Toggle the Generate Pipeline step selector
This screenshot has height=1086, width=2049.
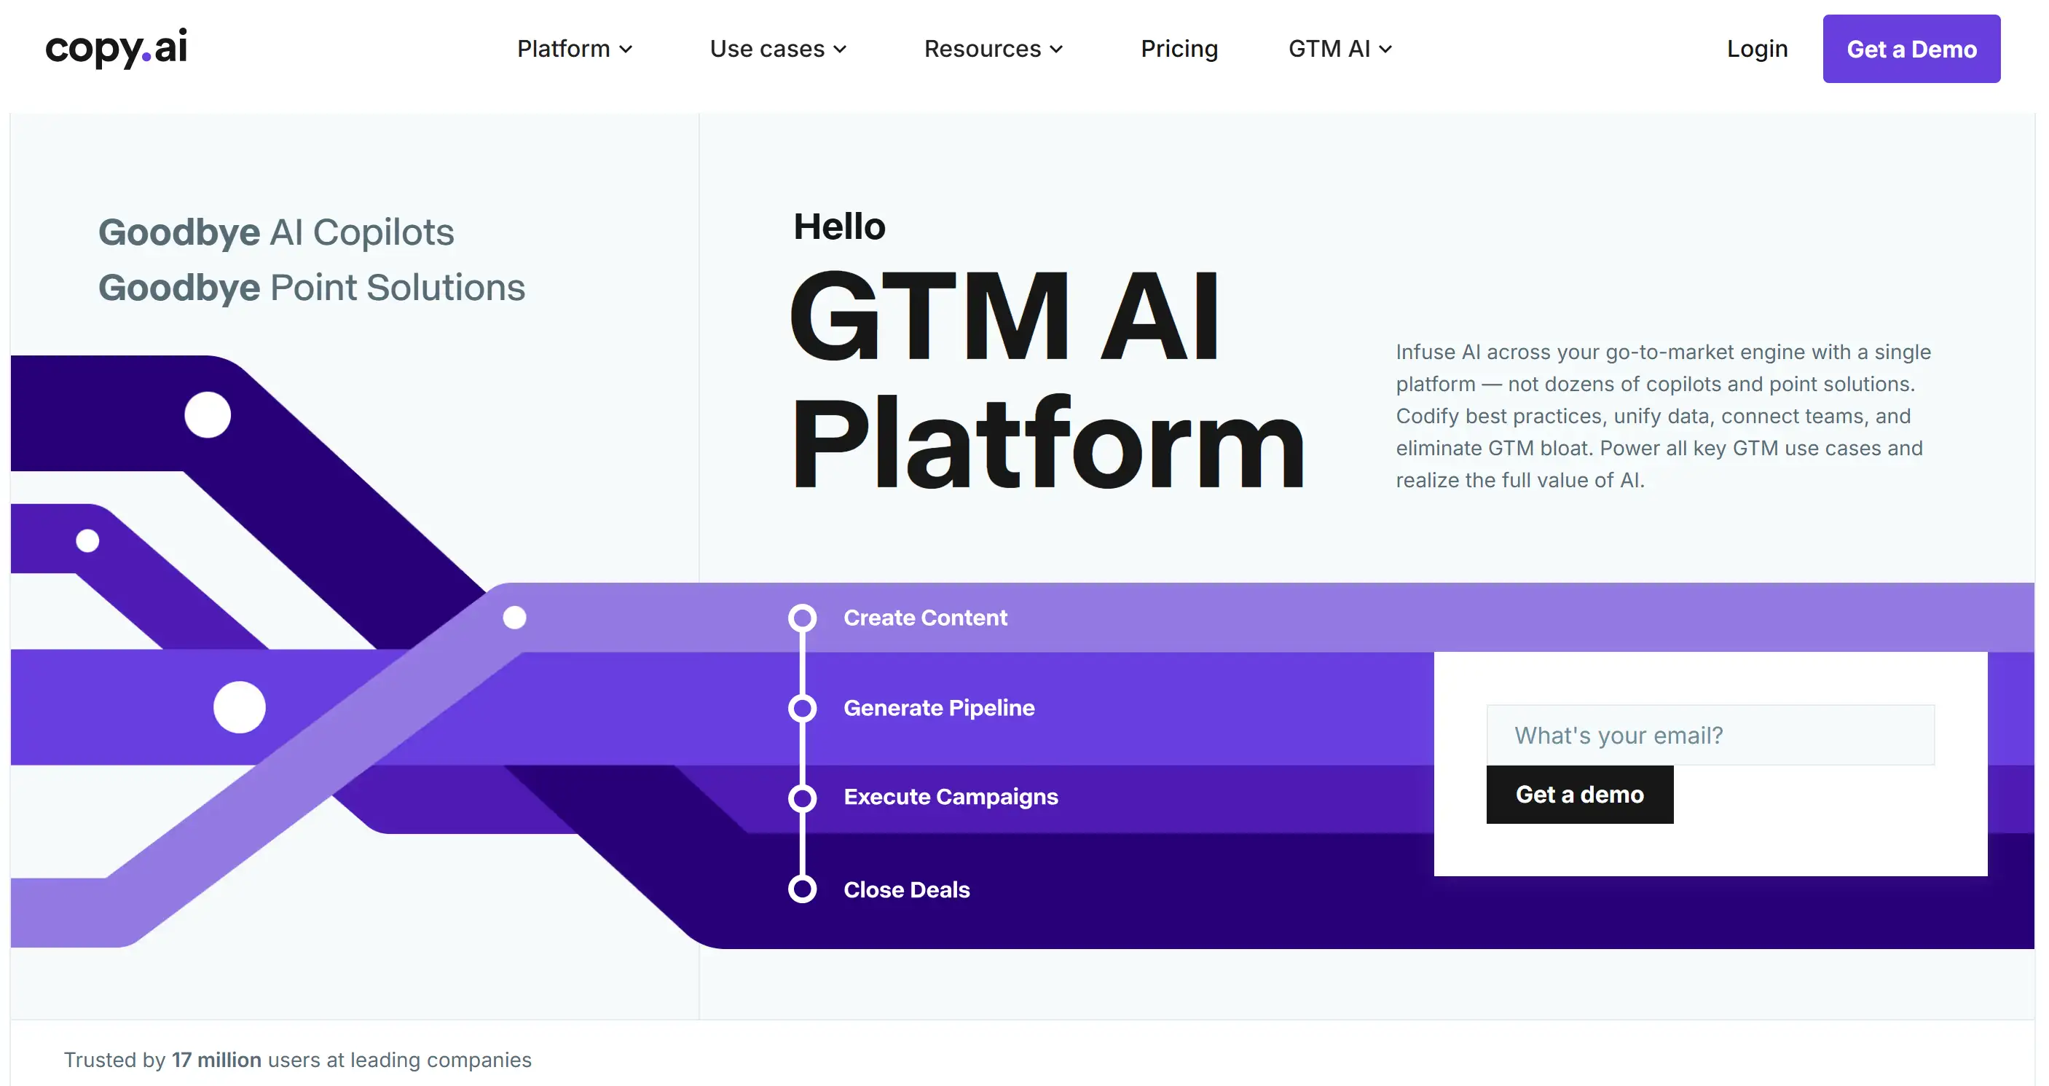pyautogui.click(x=801, y=707)
